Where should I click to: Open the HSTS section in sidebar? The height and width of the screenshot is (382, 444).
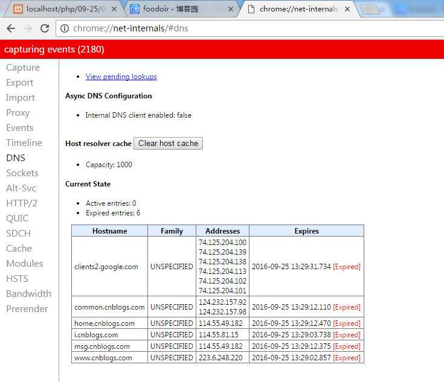point(18,278)
